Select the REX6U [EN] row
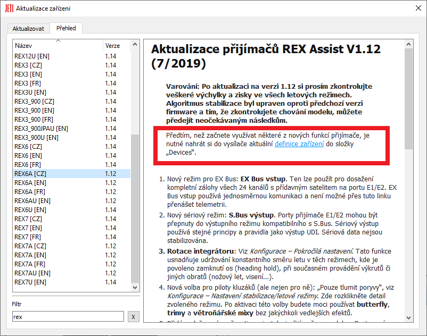 72,210
